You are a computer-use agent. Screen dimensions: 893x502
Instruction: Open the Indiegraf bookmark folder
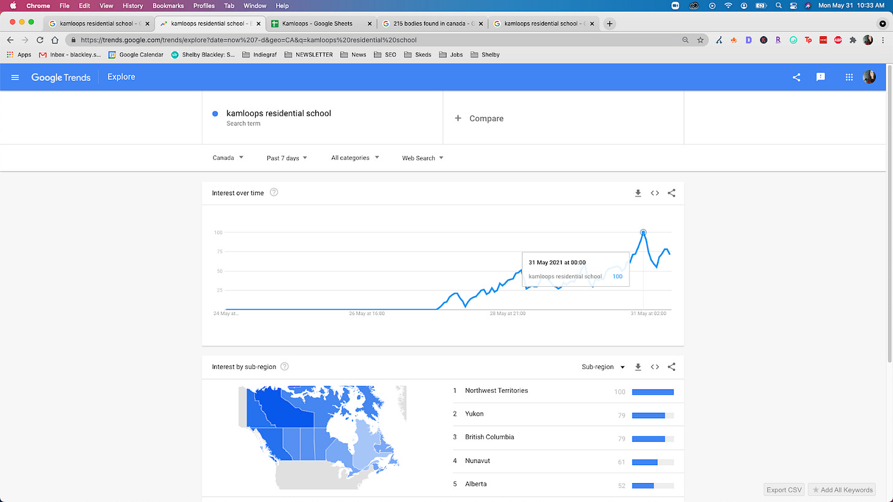pyautogui.click(x=259, y=55)
